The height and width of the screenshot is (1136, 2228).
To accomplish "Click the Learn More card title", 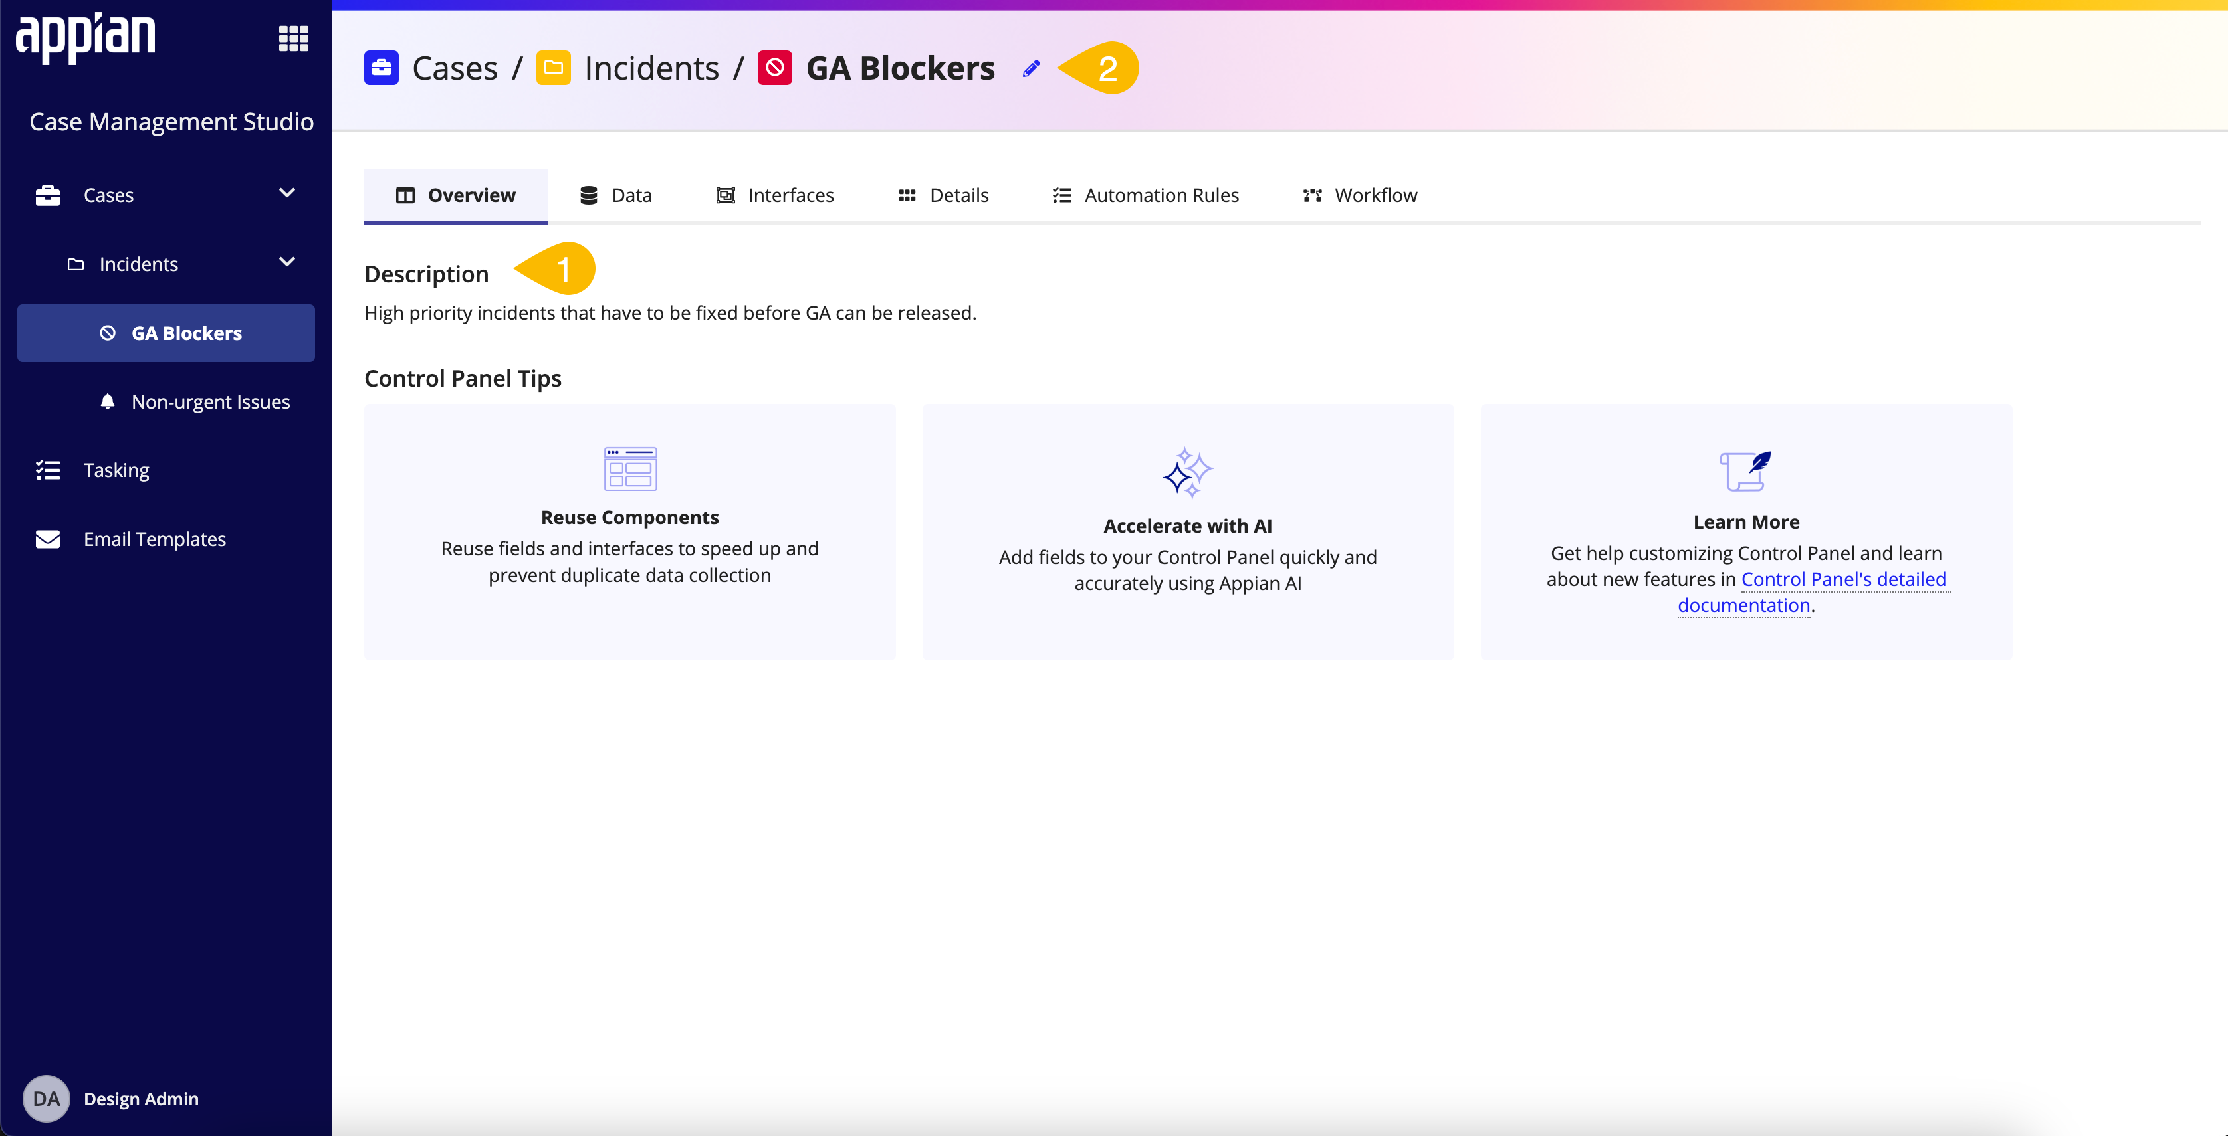I will click(x=1746, y=522).
